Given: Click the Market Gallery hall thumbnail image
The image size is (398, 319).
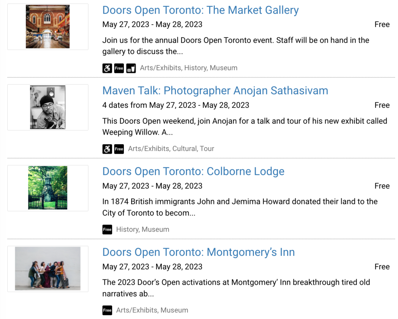Looking at the screenshot, I should coord(48,27).
